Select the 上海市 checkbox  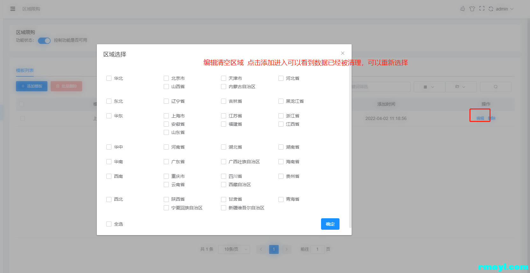[x=166, y=116]
